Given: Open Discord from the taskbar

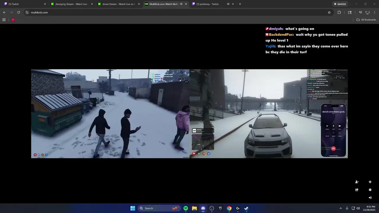Looking at the screenshot, I should click(203, 208).
